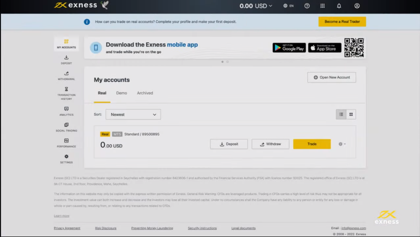
Task: Switch to the Demo accounts tab
Action: coord(121,93)
